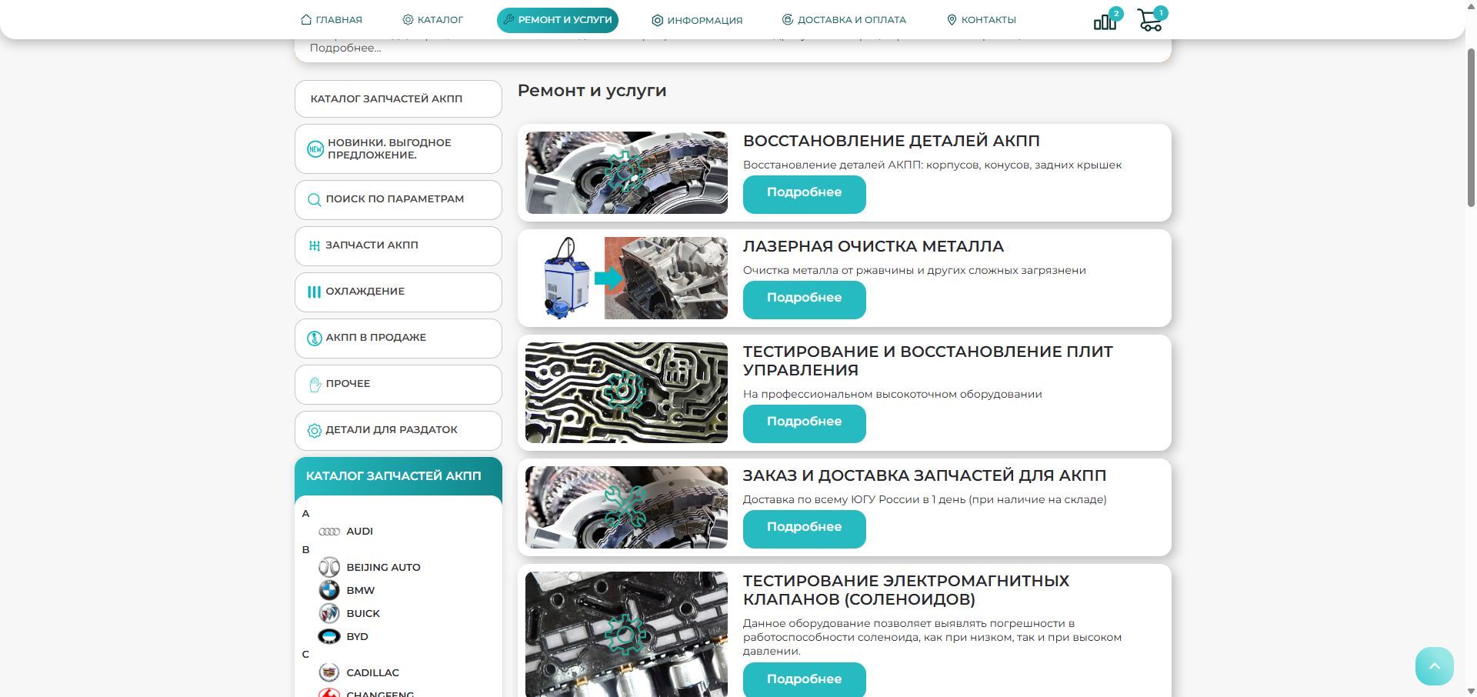The height and width of the screenshot is (697, 1477).
Task: Click the Buick logo icon
Action: click(329, 613)
